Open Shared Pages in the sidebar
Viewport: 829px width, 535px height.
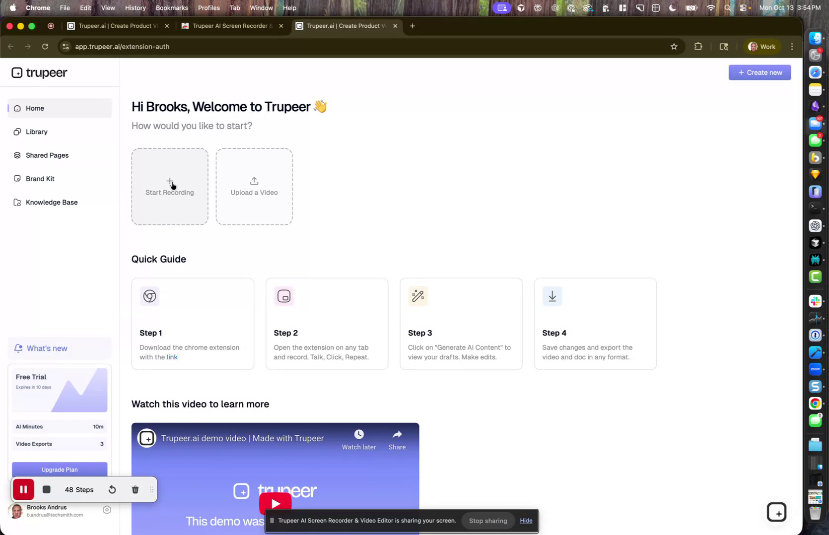pos(47,155)
